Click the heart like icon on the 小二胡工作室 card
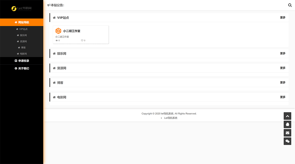Image resolution: width=295 pixels, height=164 pixels. point(82,40)
